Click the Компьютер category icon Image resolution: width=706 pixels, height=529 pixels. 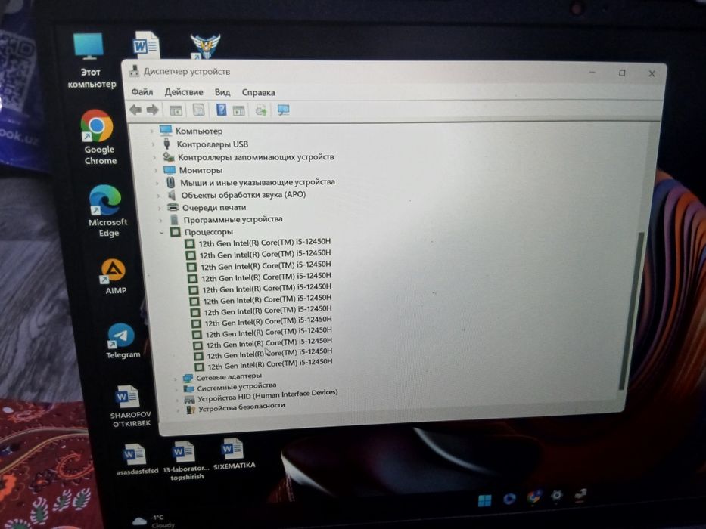tap(166, 131)
